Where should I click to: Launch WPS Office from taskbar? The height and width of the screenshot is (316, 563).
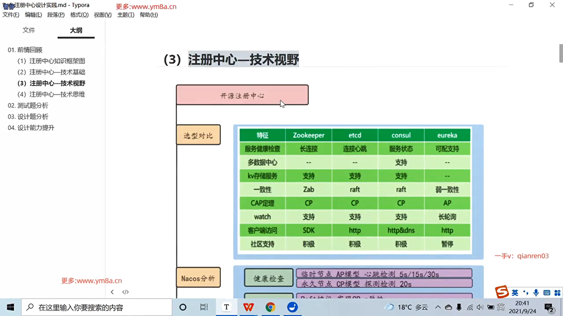coord(248,307)
